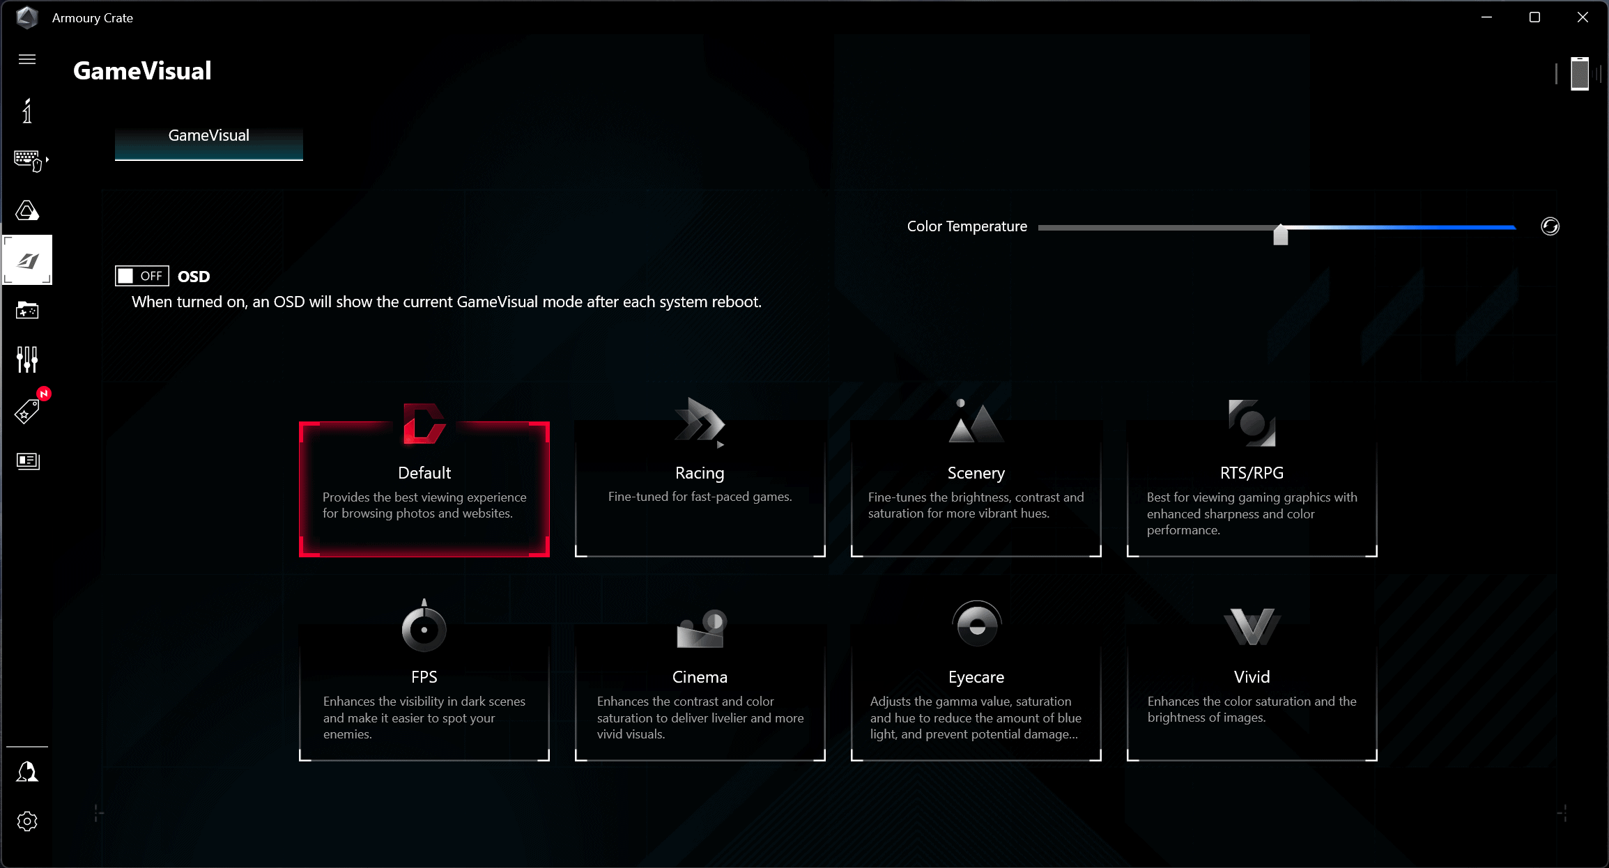Open the Game Library sidebar icon
1609x868 pixels.
27,310
